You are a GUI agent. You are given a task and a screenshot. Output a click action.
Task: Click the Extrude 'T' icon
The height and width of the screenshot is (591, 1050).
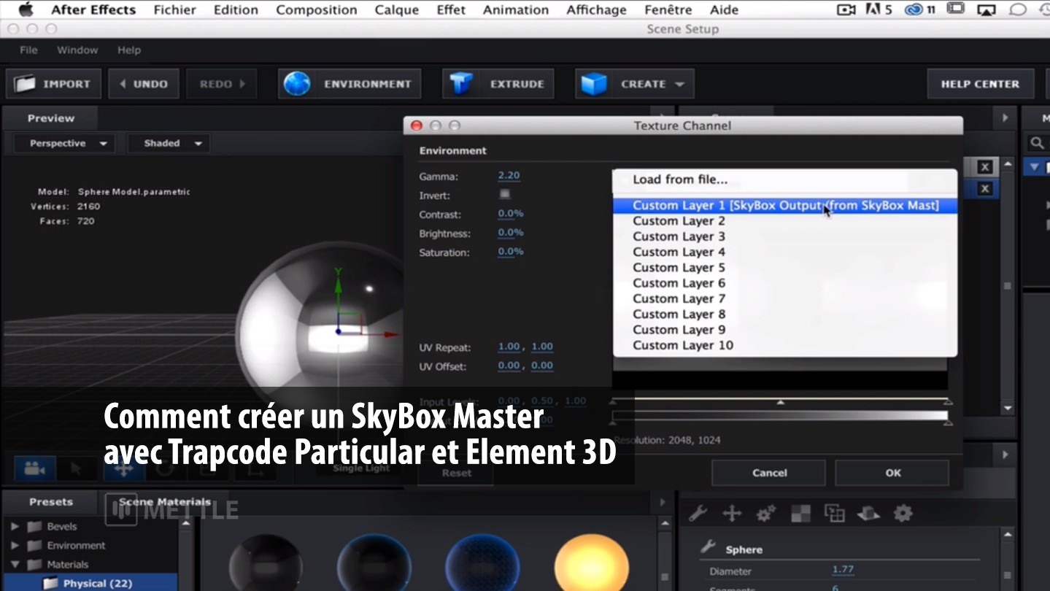[x=461, y=84]
